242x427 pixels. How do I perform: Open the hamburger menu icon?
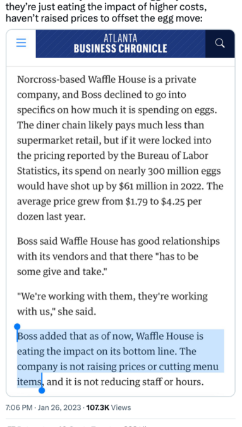tap(21, 43)
